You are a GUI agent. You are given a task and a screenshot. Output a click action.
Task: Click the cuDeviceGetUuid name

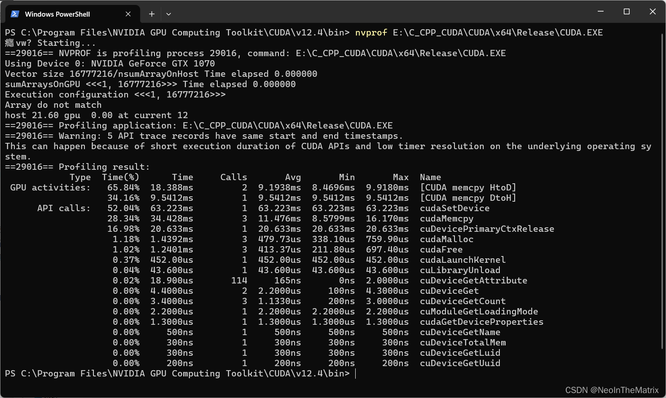460,363
